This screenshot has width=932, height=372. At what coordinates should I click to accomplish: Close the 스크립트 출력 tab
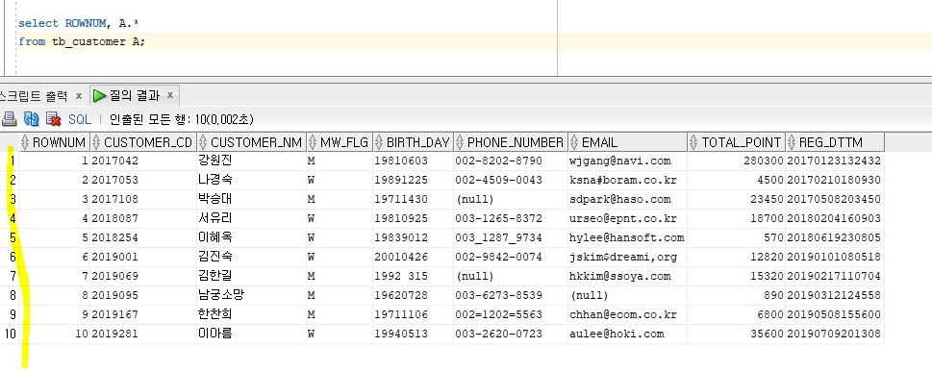[x=79, y=96]
